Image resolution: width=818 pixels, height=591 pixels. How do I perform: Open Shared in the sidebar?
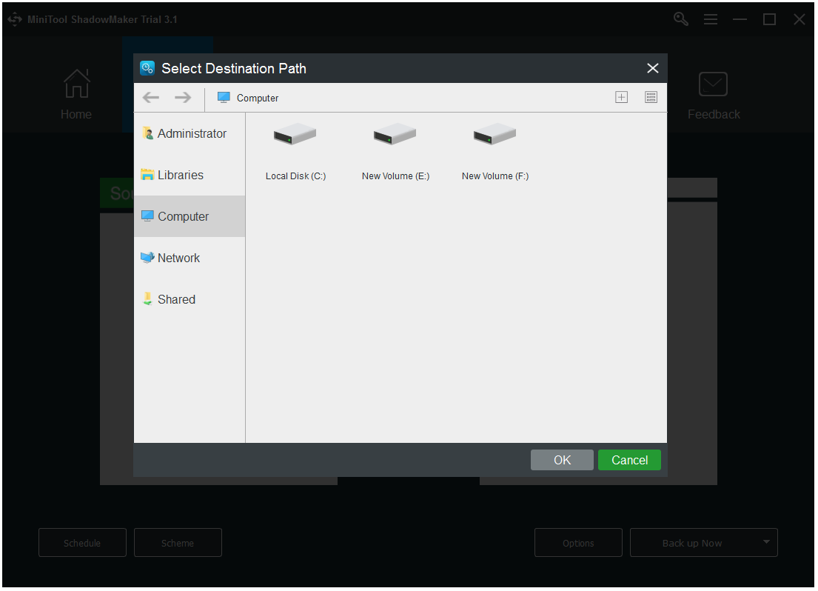point(190,299)
